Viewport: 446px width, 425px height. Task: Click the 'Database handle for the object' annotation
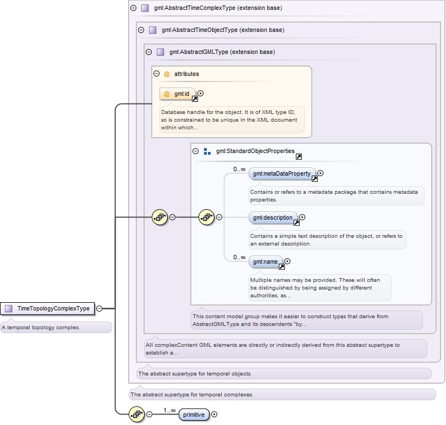pos(232,120)
